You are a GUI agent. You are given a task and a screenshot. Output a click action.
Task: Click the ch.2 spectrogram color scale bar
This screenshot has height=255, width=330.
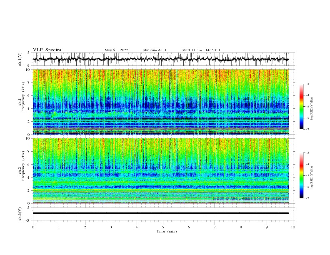click(302, 175)
